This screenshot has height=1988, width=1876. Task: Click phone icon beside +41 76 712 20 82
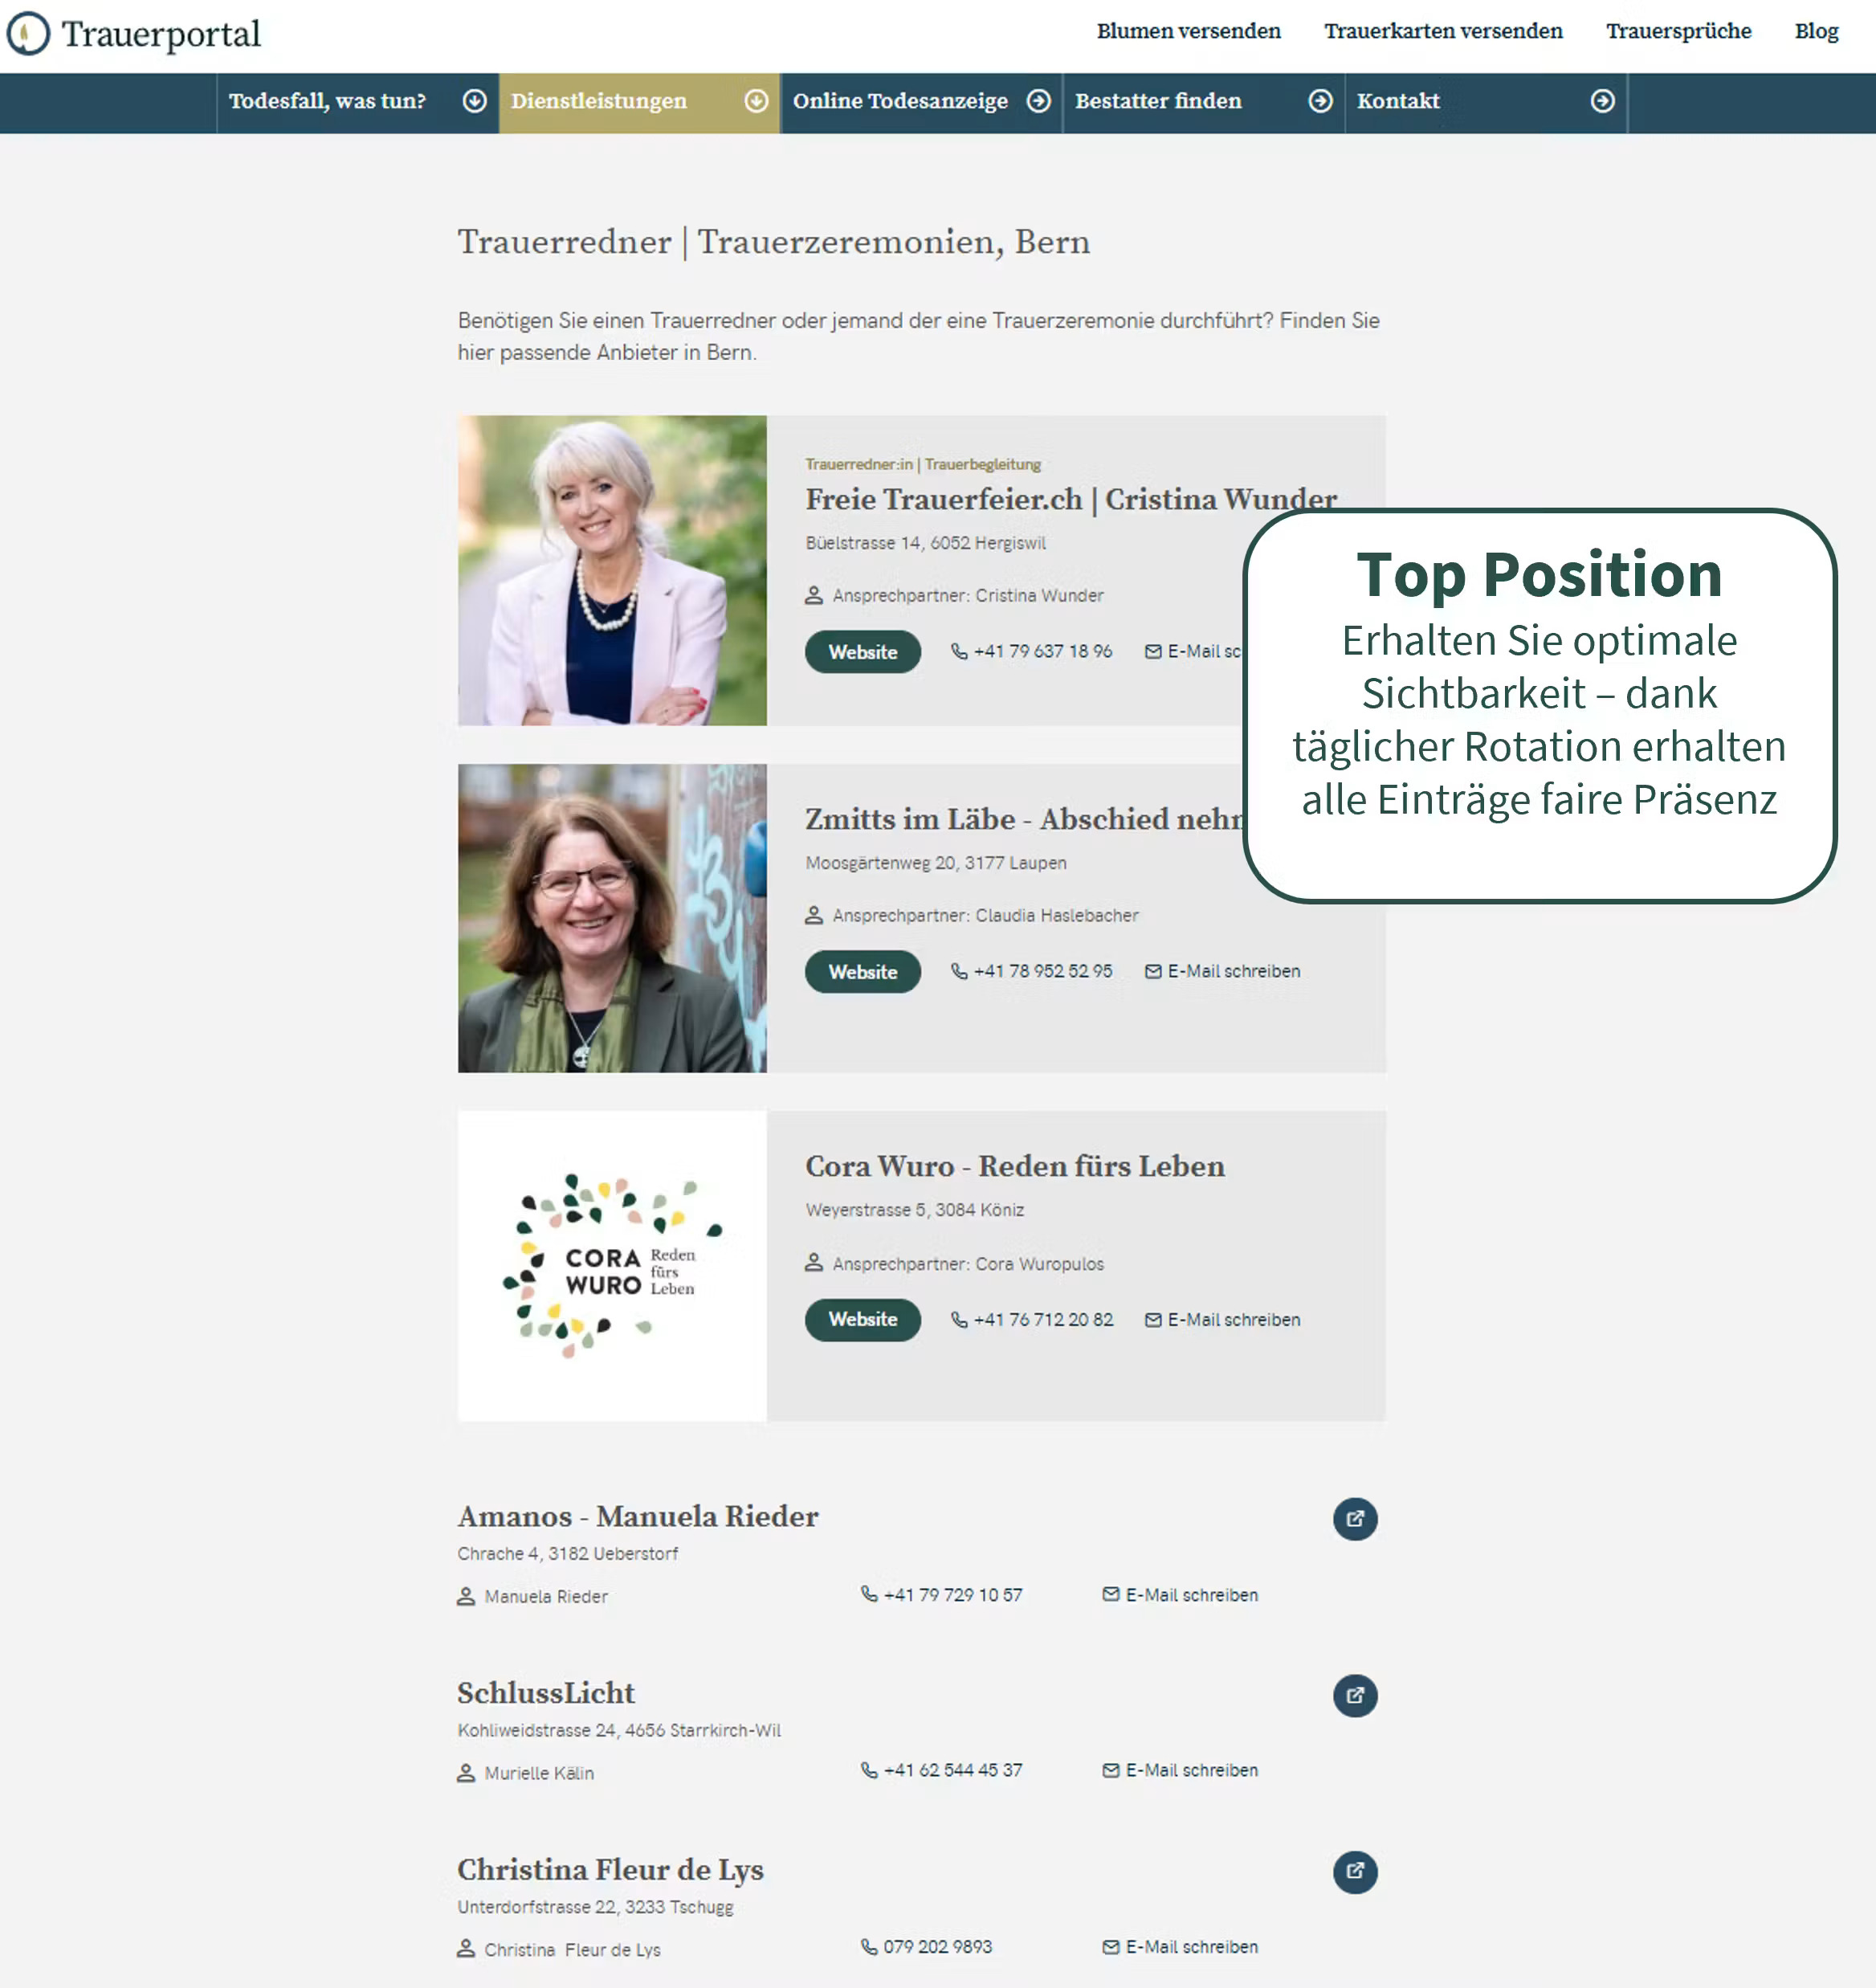point(959,1320)
